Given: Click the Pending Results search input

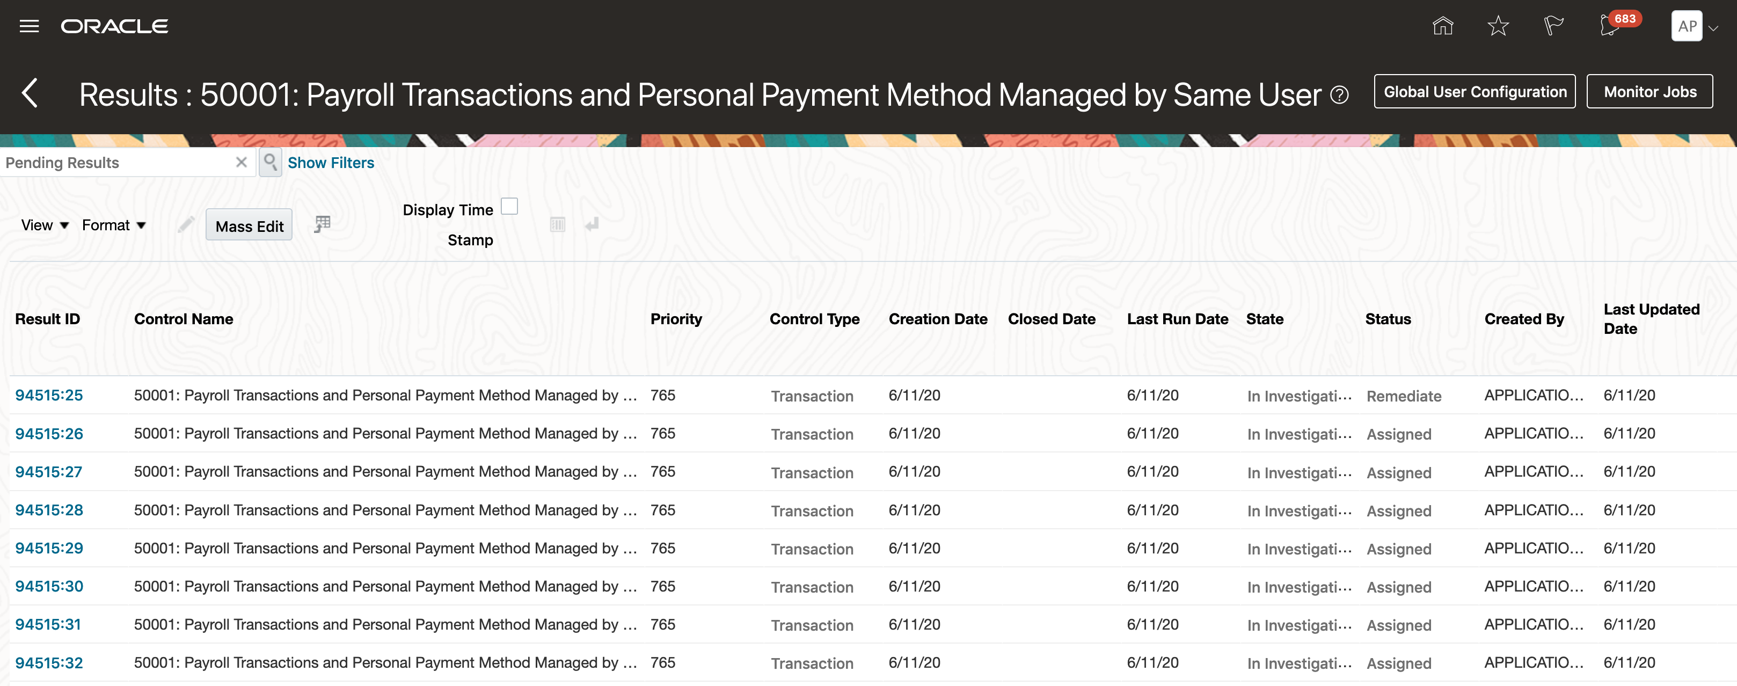Looking at the screenshot, I should 115,163.
